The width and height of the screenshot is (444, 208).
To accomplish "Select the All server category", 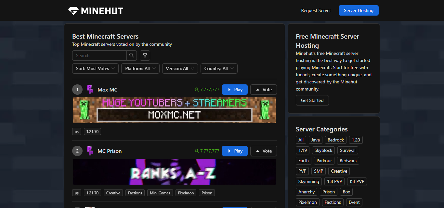I will pyautogui.click(x=301, y=140).
